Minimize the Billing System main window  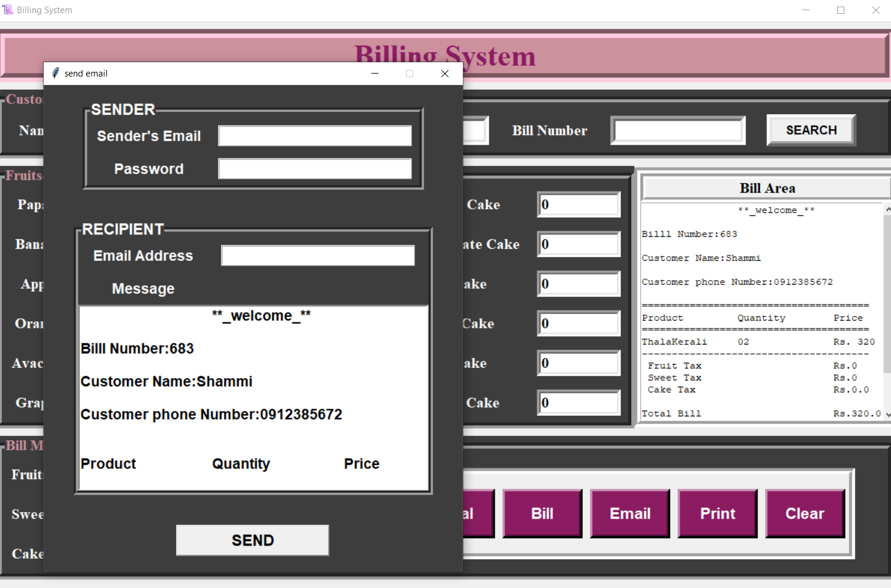point(806,10)
